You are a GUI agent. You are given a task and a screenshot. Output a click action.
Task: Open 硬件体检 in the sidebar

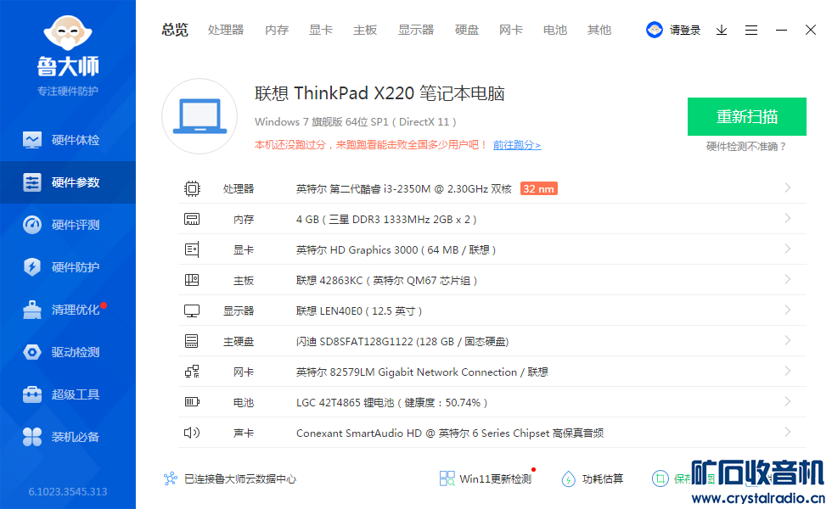pyautogui.click(x=75, y=140)
